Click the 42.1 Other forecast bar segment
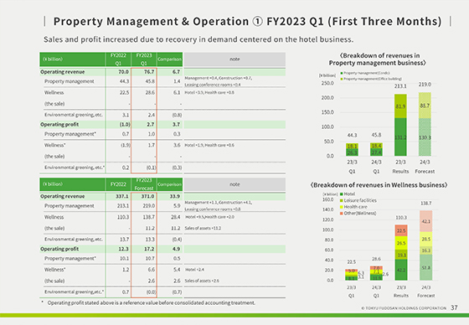This screenshot has height=325, width=469. 426,221
